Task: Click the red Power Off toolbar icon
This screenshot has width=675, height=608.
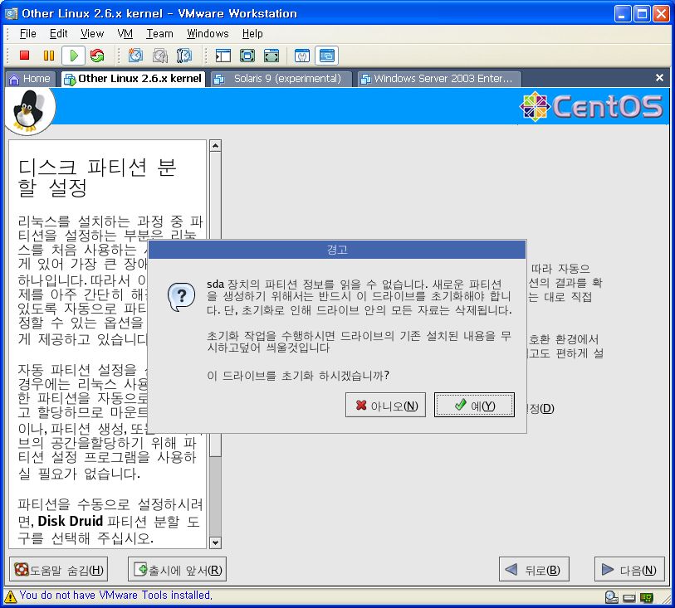Action: (x=25, y=56)
